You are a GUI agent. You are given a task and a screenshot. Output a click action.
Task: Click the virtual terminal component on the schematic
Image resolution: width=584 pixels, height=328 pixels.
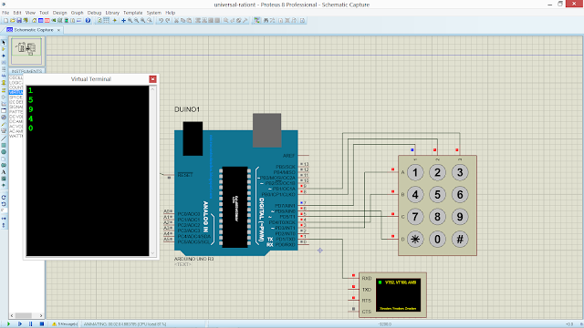(392, 295)
